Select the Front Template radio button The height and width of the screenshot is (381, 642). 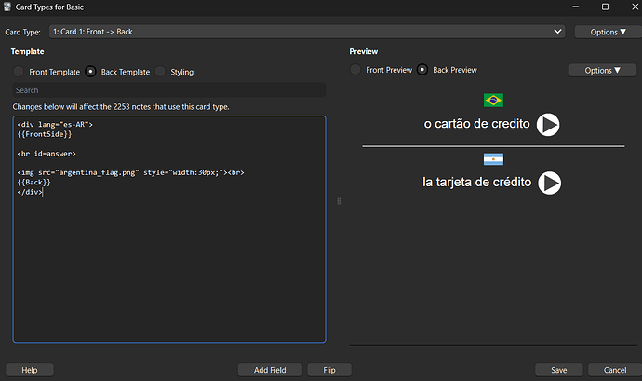point(19,71)
